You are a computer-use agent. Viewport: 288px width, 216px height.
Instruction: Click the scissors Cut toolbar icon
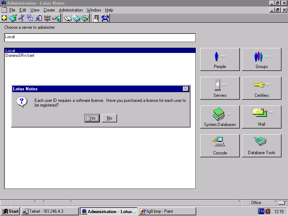[21, 18]
